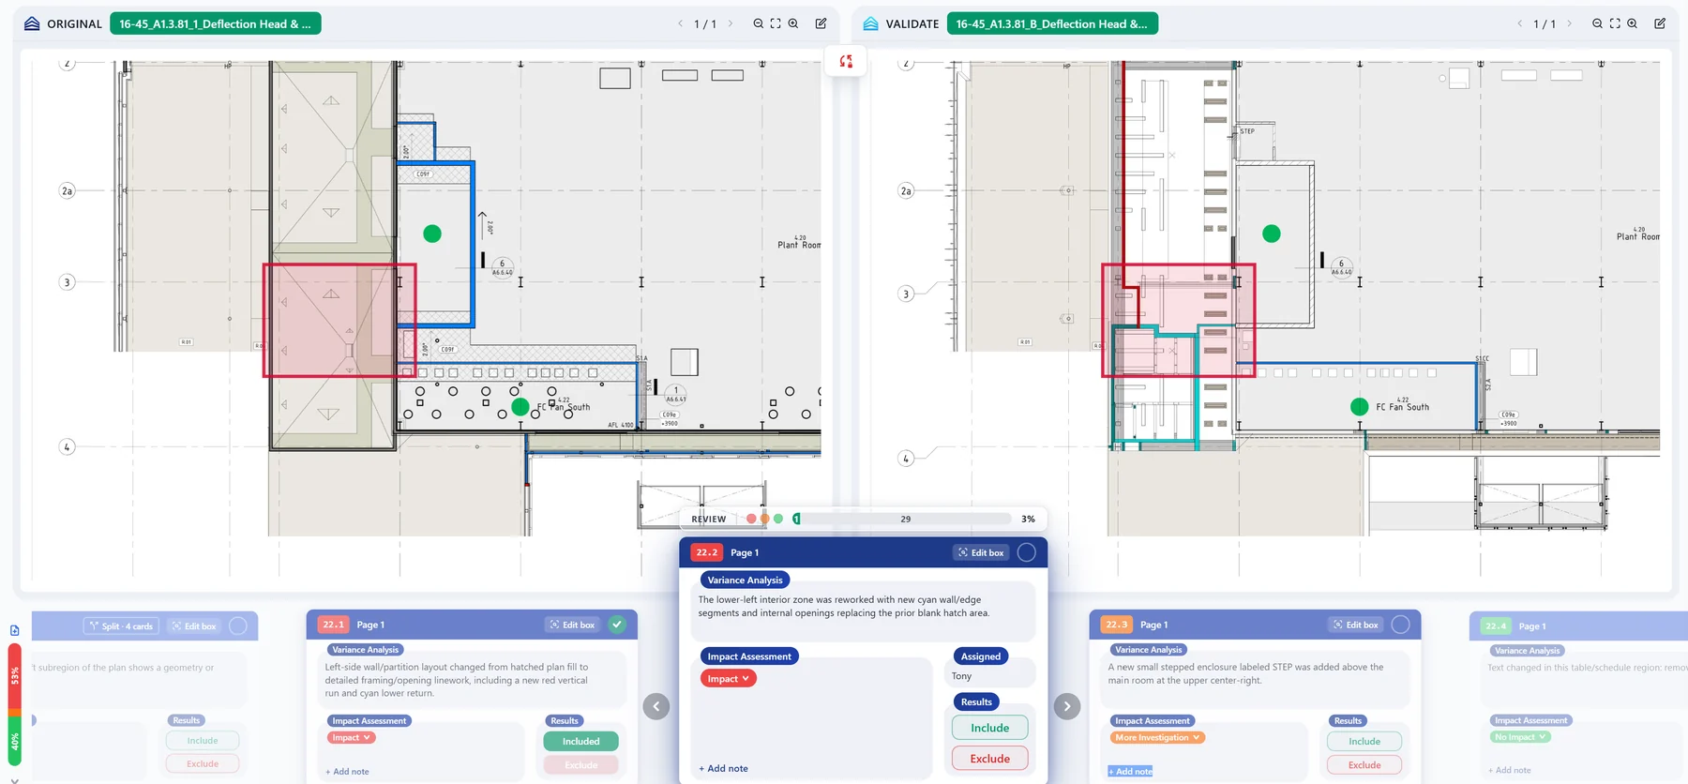The image size is (1688, 784).
Task: Click Edit box on card 22.2
Action: (981, 552)
